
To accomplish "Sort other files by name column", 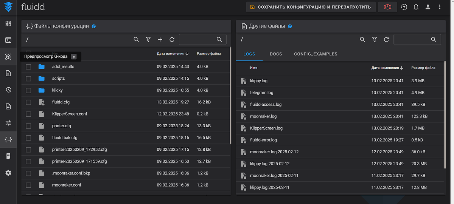I will pyautogui.click(x=253, y=68).
